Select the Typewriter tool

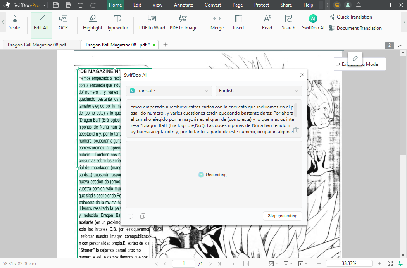[x=117, y=23]
